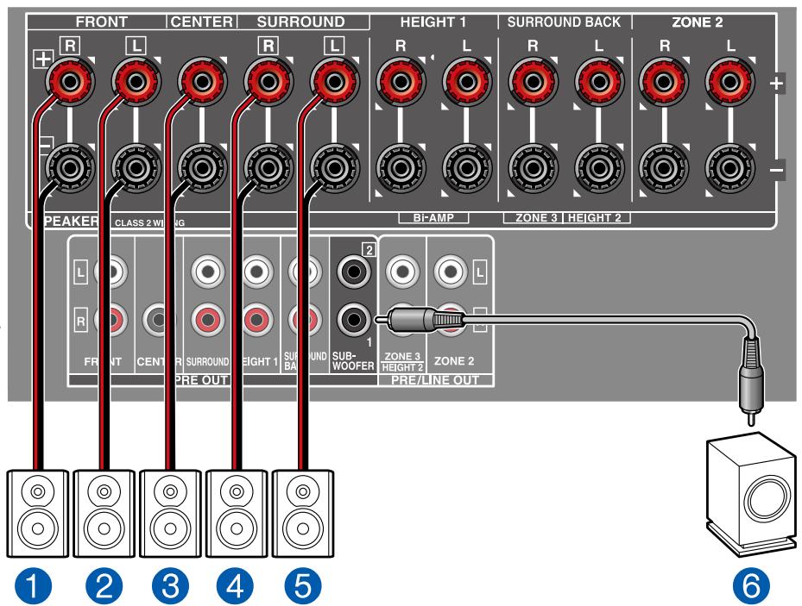This screenshot has width=802, height=606.
Task: Click the SURROUND BACK section label
Action: (x=564, y=22)
